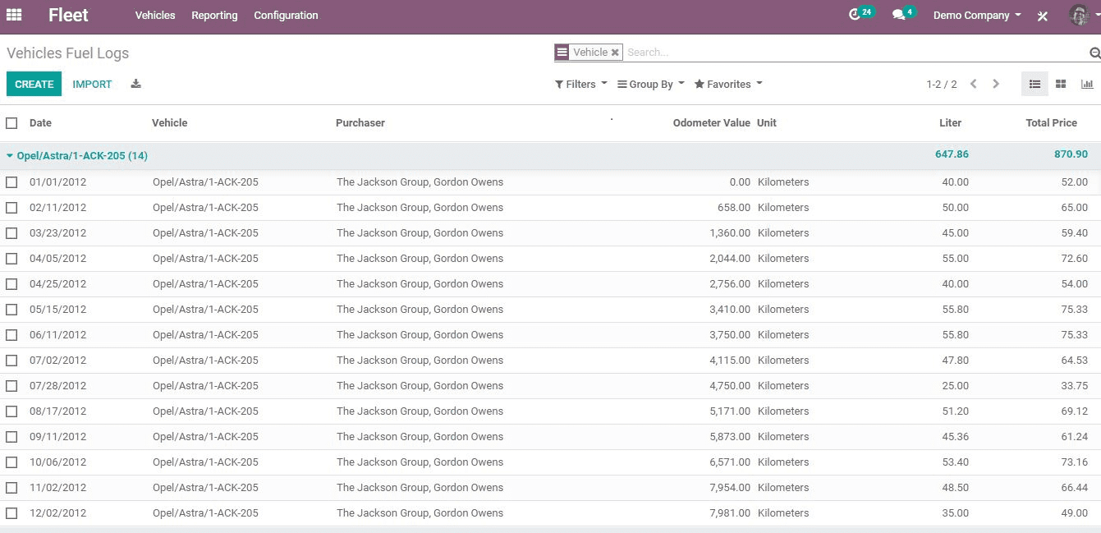
Task: Toggle the select-all checkbox in header
Action: click(x=11, y=123)
